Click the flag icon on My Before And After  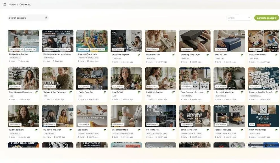coord(70,130)
